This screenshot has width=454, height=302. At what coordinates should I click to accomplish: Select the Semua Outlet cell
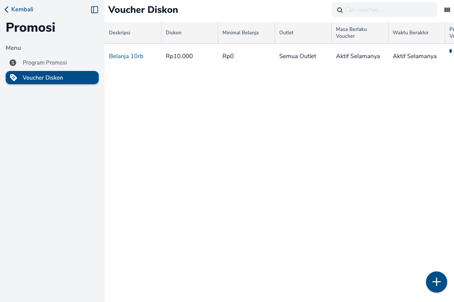[298, 56]
